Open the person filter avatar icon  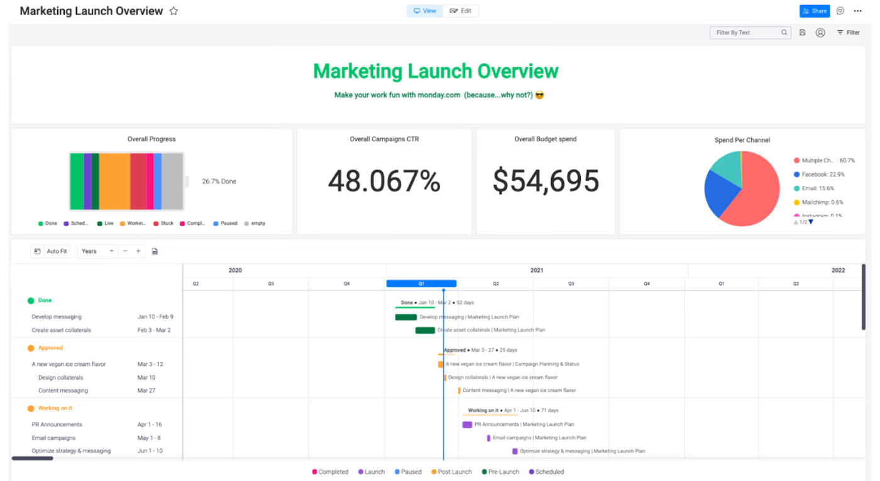tap(820, 33)
